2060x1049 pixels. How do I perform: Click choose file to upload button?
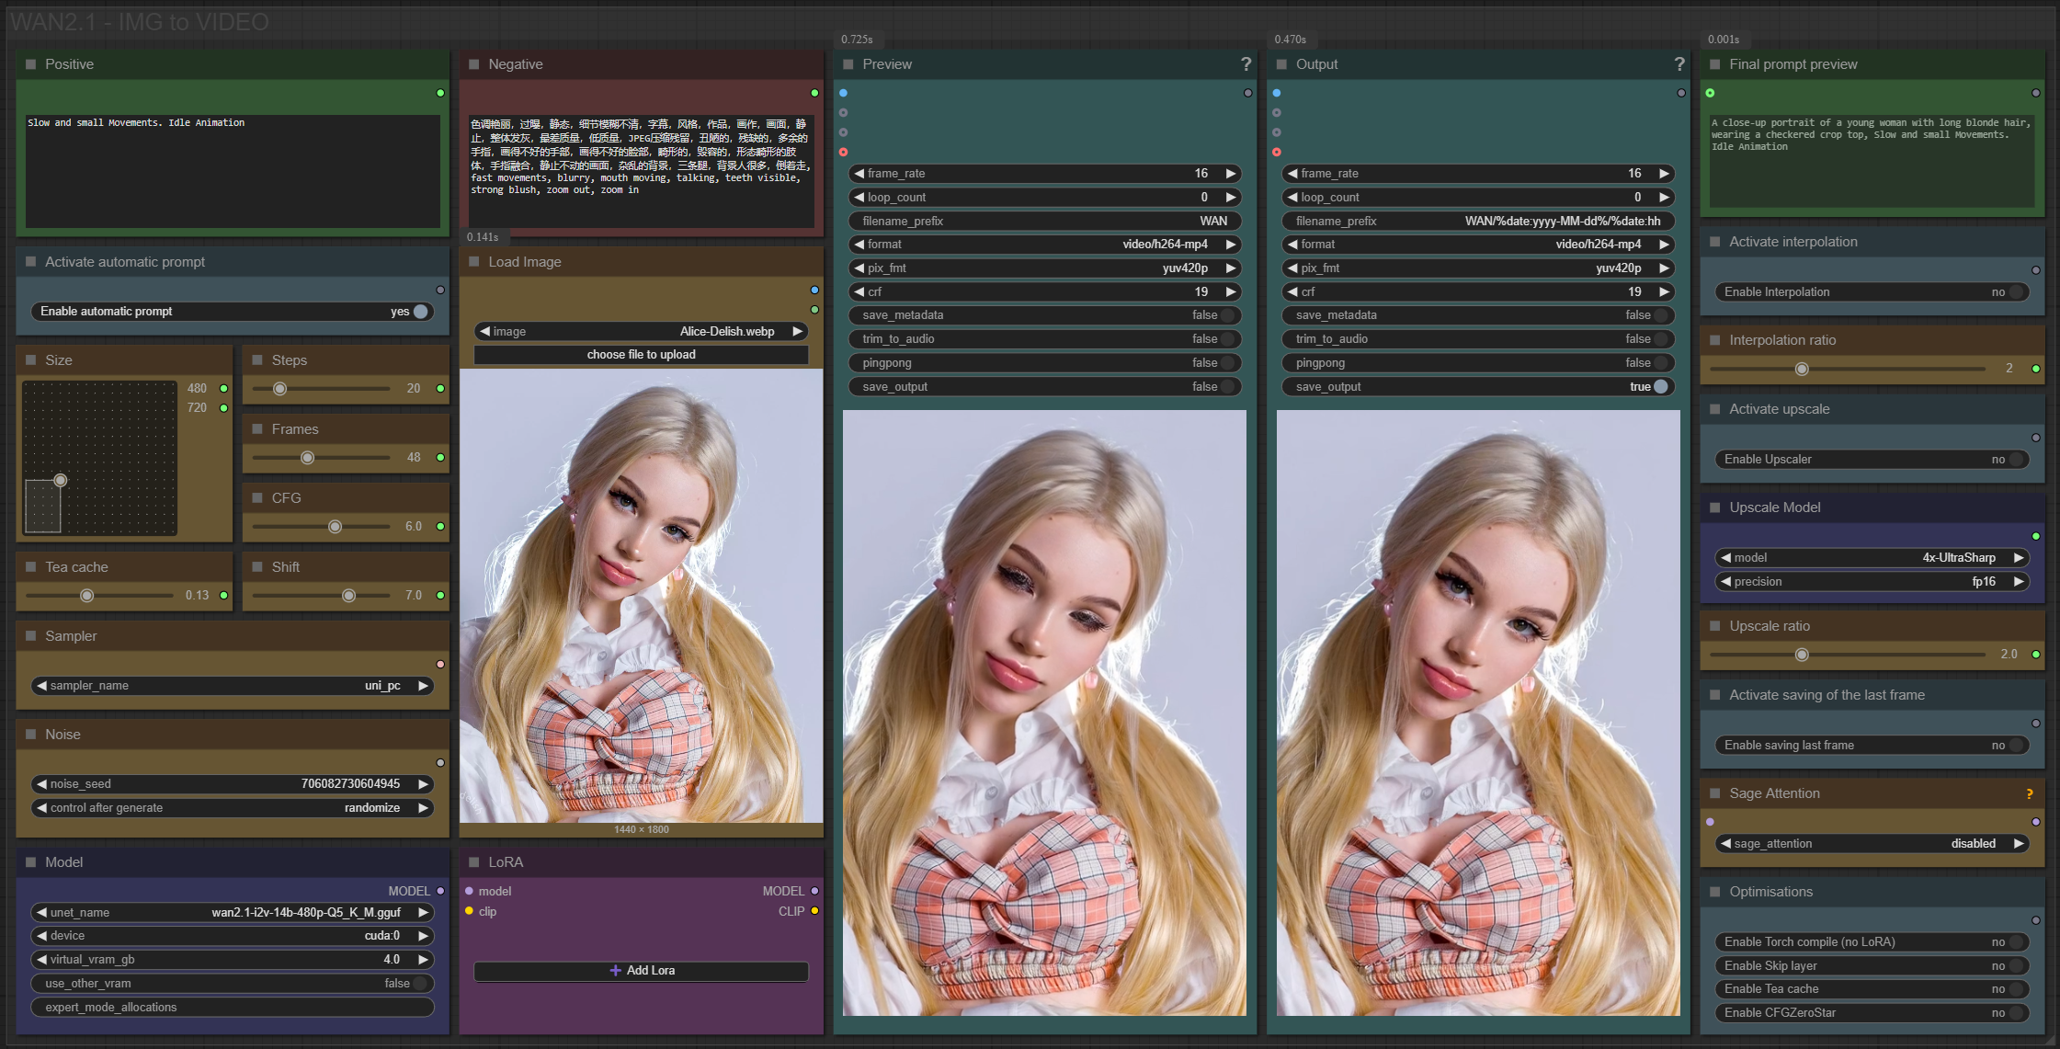(641, 355)
